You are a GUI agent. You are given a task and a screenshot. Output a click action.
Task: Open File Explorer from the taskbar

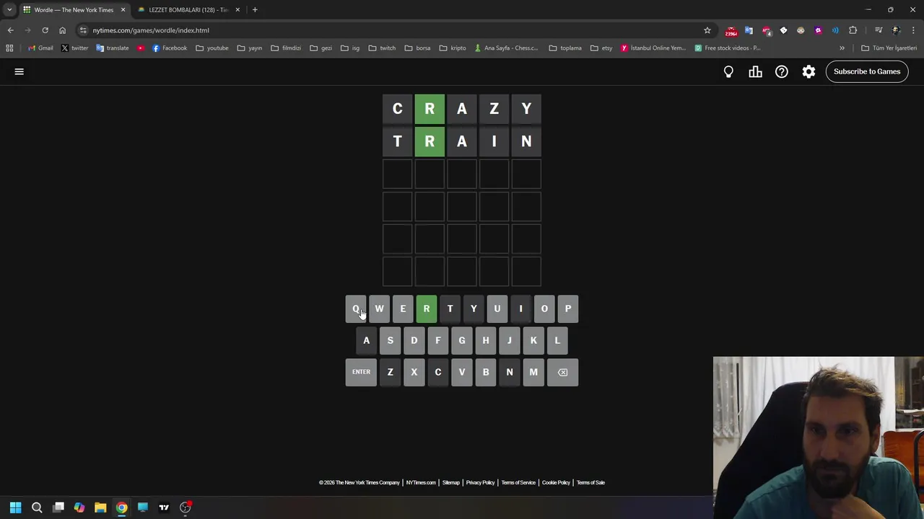(100, 507)
